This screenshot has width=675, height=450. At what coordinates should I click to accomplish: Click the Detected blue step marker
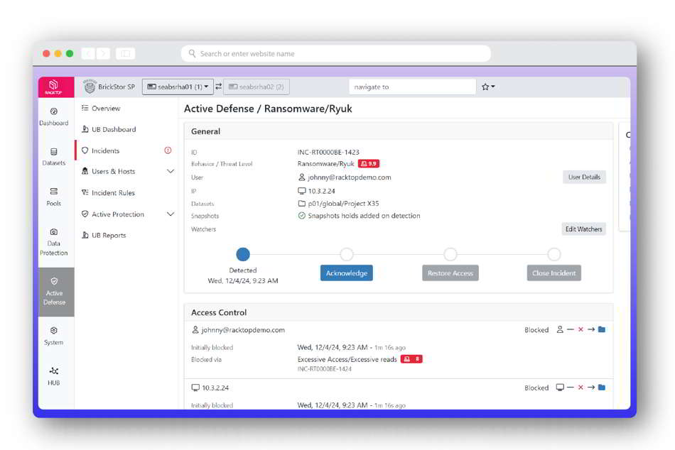pyautogui.click(x=243, y=254)
